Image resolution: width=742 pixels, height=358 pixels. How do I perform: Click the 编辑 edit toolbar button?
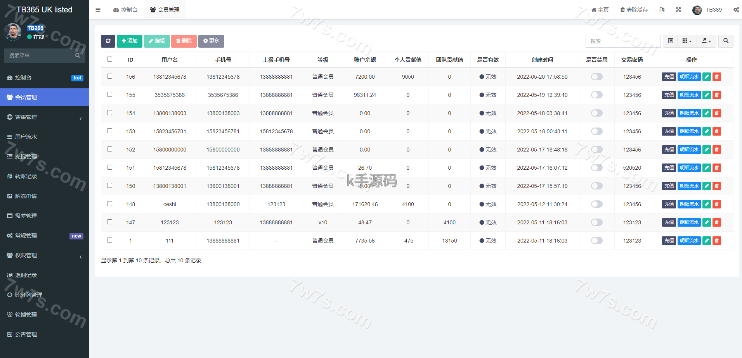click(157, 41)
